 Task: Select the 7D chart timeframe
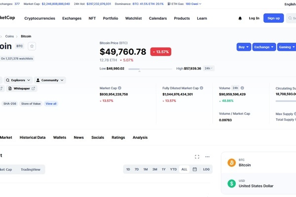click(137, 169)
